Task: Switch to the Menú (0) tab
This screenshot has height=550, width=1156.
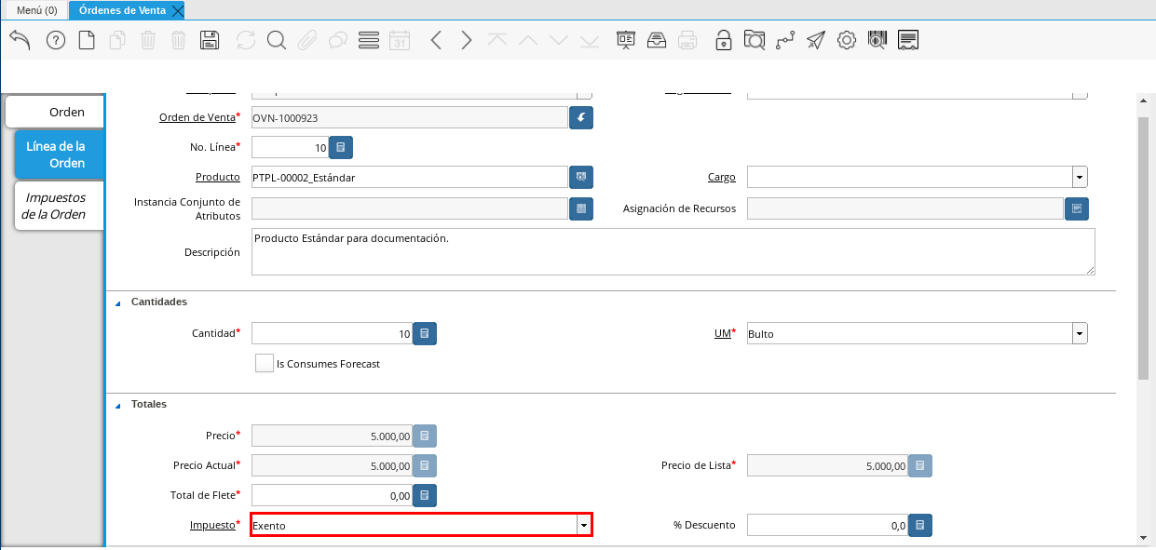Action: click(x=37, y=10)
